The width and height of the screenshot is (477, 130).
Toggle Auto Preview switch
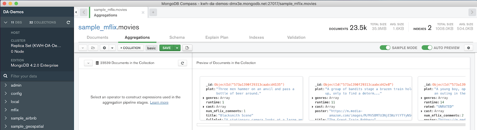pos(427,47)
